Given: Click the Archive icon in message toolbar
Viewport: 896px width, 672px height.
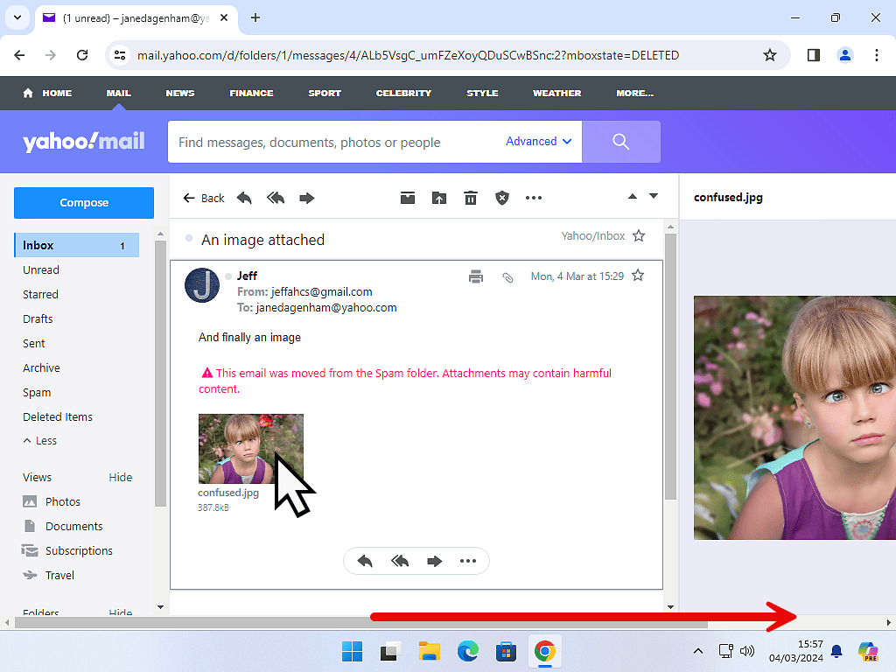Looking at the screenshot, I should coord(408,199).
